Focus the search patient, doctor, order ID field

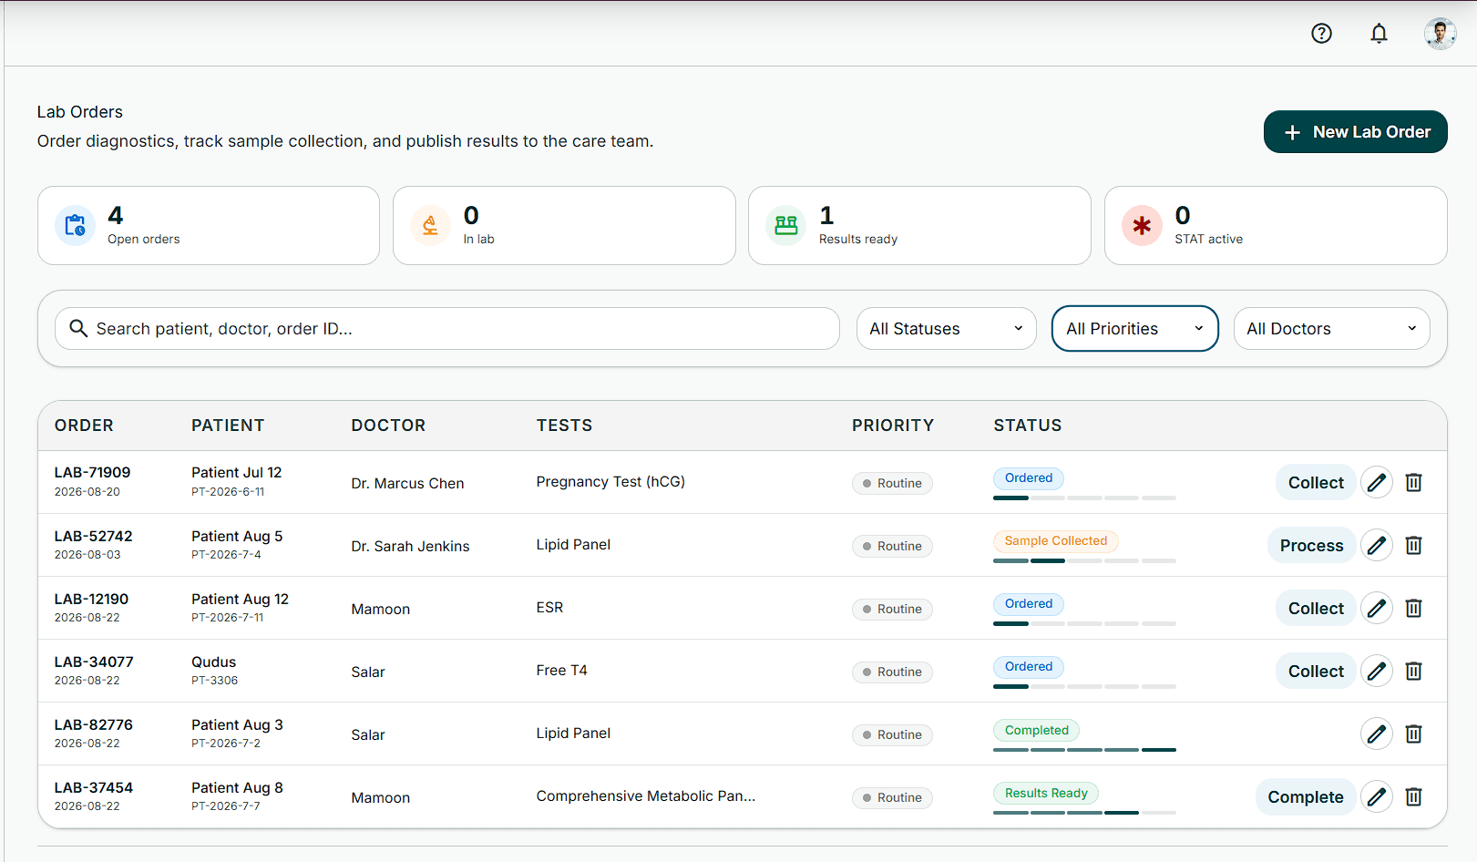tap(446, 328)
